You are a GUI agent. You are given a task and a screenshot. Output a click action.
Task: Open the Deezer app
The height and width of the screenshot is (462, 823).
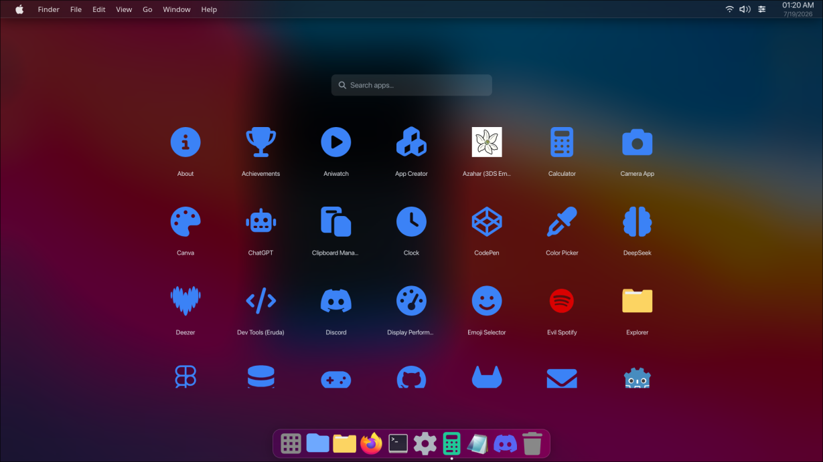185,301
